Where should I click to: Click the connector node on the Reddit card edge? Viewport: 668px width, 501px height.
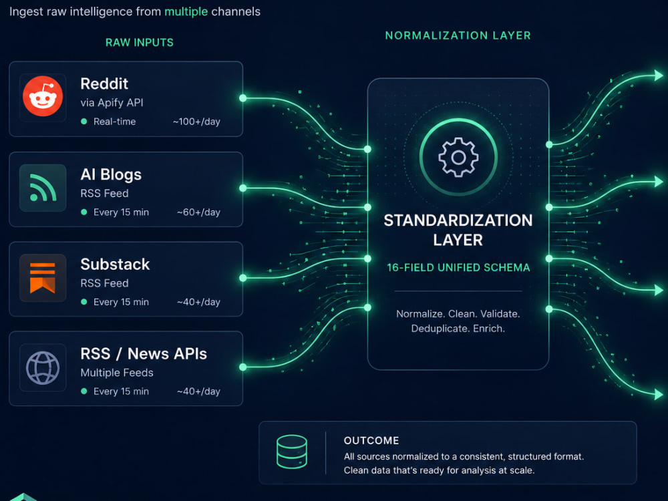coord(243,98)
